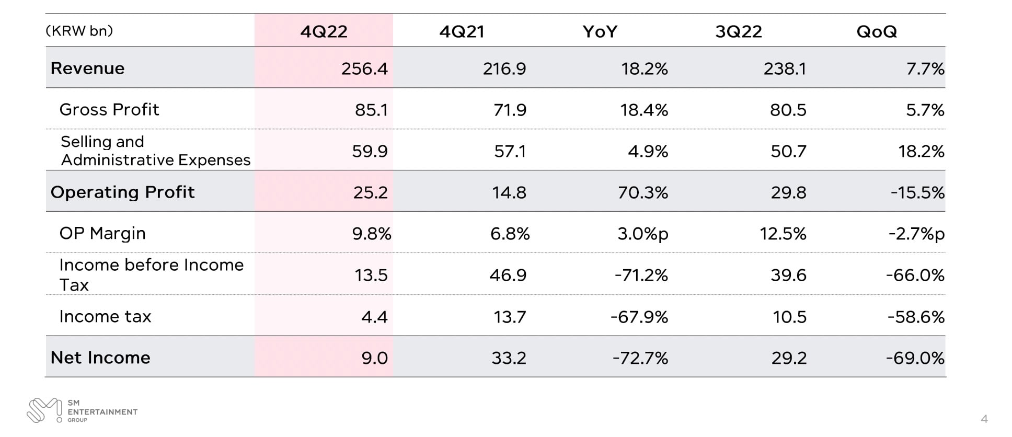
Task: Click Net Income QoQ value -69.0%
Action: pyautogui.click(x=915, y=358)
